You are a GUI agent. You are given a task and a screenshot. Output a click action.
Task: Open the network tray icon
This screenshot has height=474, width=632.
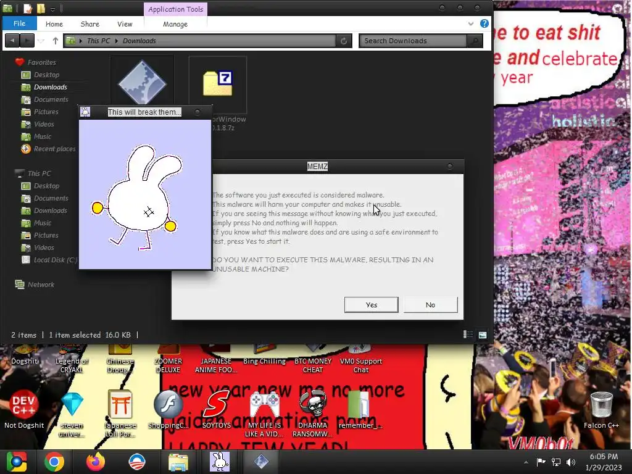(556, 462)
